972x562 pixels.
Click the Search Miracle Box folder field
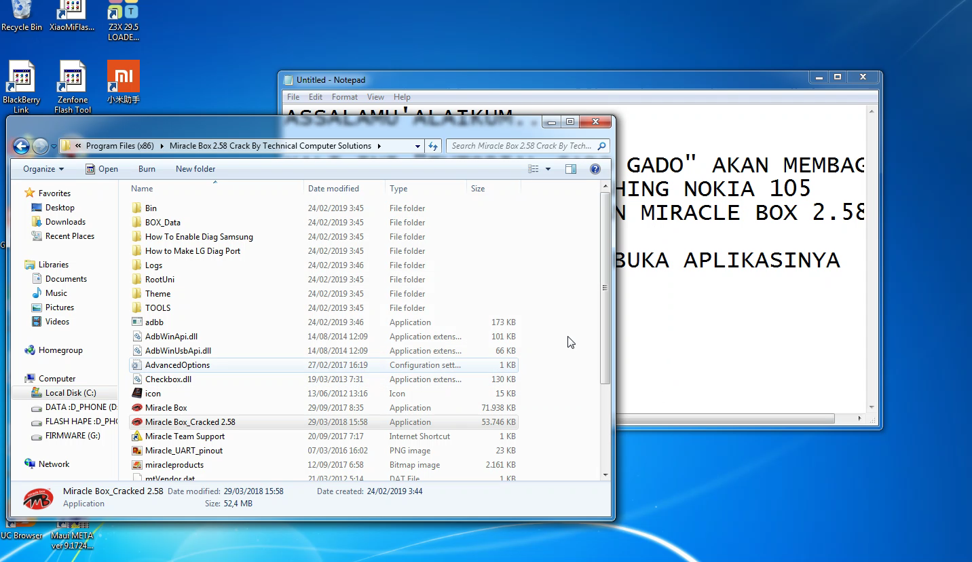point(527,146)
